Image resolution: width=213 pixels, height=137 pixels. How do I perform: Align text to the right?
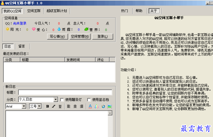81,106
